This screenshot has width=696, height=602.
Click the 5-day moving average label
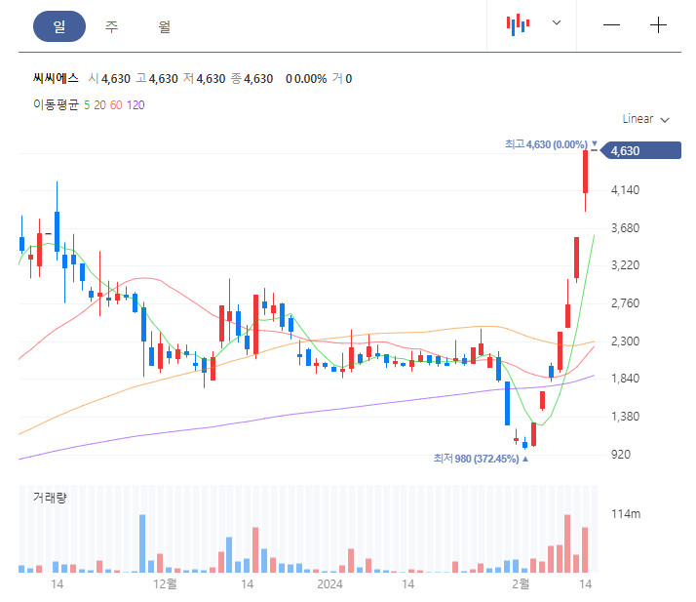87,105
